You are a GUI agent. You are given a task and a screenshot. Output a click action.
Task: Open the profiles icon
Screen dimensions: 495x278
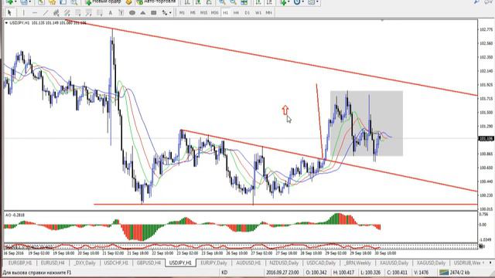[24, 2]
